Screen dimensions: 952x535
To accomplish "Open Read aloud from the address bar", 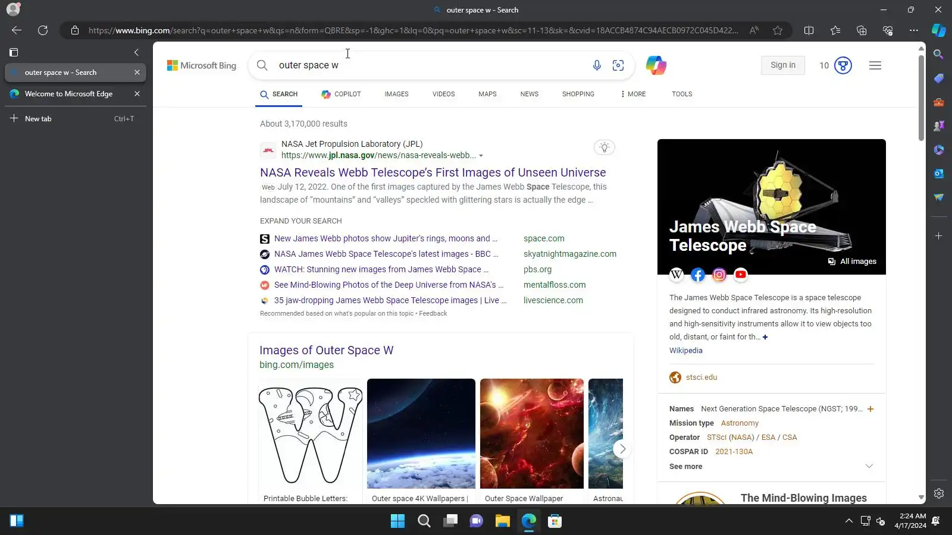I will point(754,30).
